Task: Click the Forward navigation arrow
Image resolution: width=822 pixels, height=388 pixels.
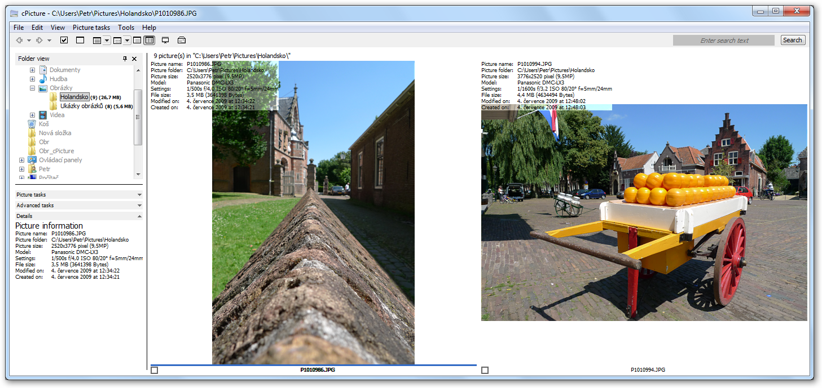Action: click(x=39, y=40)
